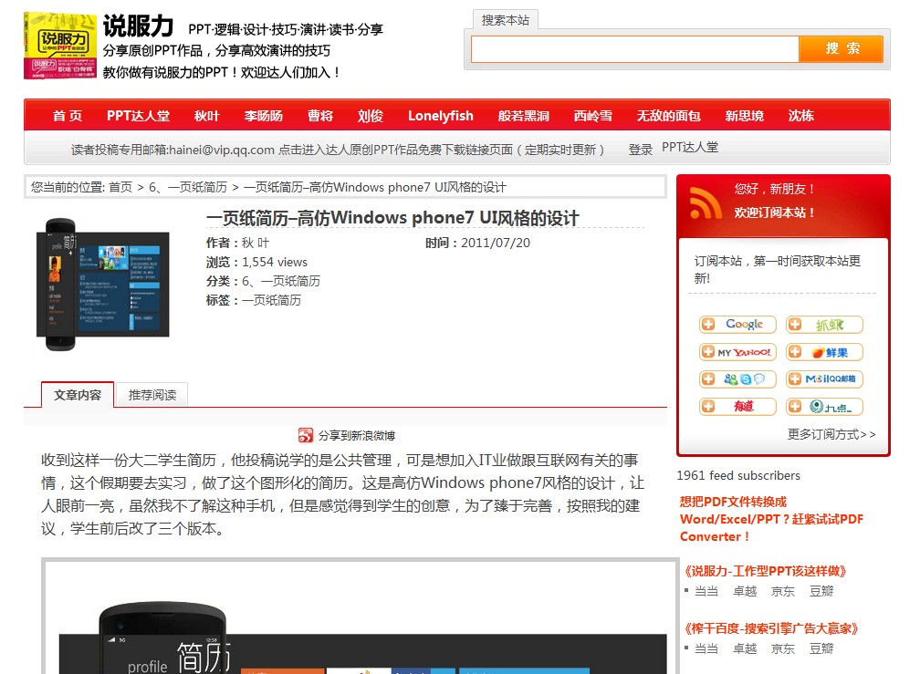Expand 更多订阅方式 subscription options
Image resolution: width=920 pixels, height=674 pixels.
(x=831, y=434)
